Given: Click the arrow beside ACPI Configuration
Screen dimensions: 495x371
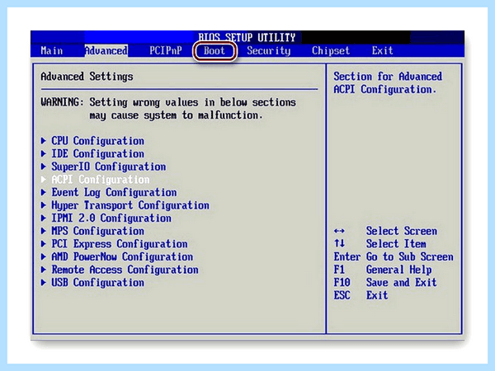Looking at the screenshot, I should [44, 180].
